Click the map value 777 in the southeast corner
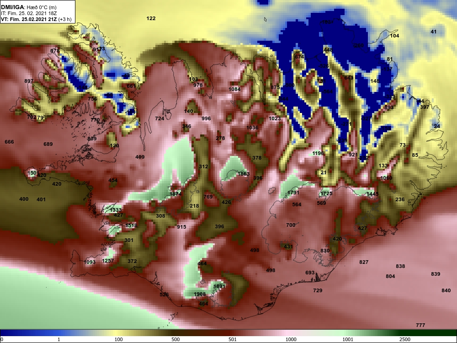Screen dimensions: 457x343 pos(420,325)
